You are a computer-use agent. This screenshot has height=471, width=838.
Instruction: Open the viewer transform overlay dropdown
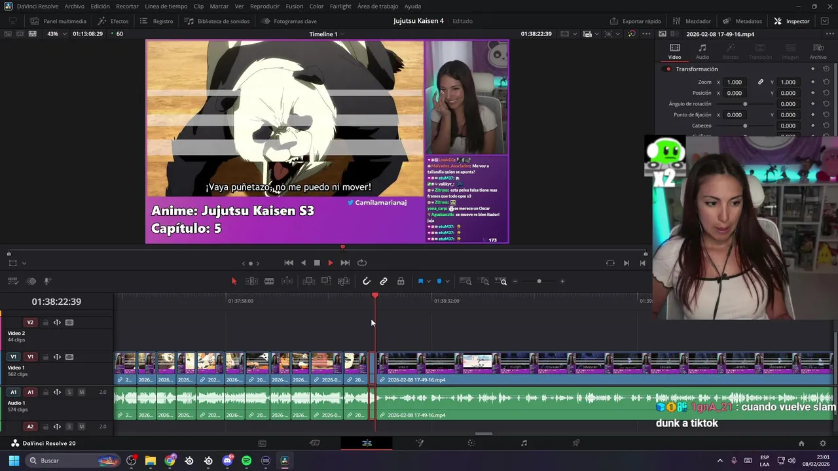24,264
